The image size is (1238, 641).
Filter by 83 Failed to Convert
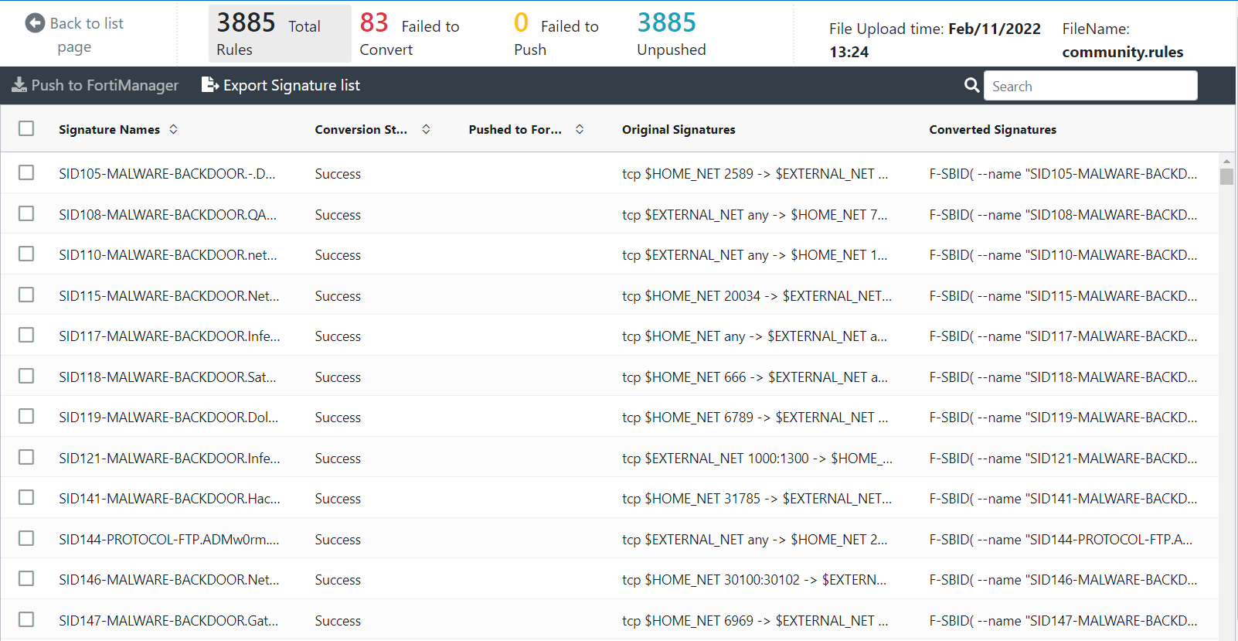point(410,34)
